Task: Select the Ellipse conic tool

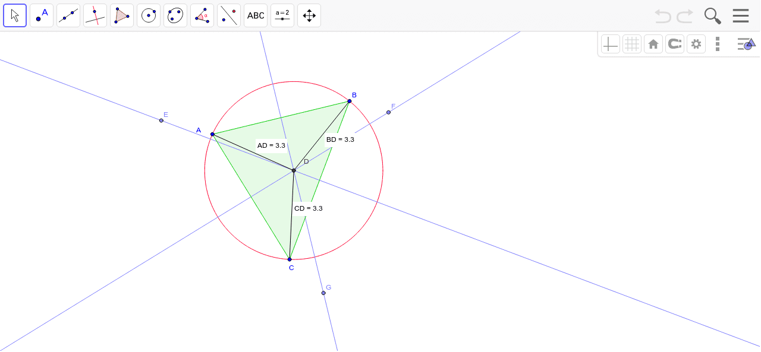Action: pos(175,15)
